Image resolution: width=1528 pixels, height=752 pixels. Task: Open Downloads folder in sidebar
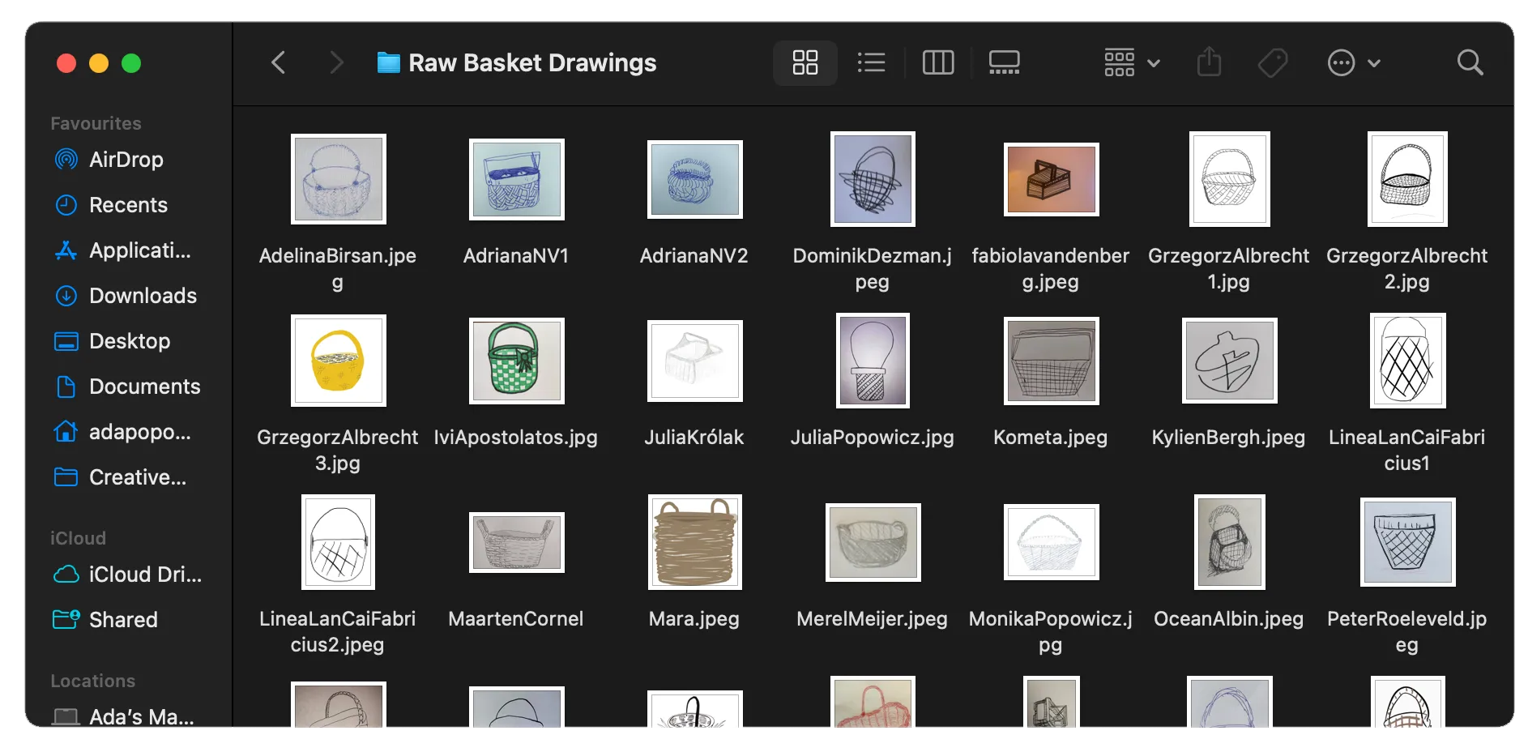click(x=143, y=296)
